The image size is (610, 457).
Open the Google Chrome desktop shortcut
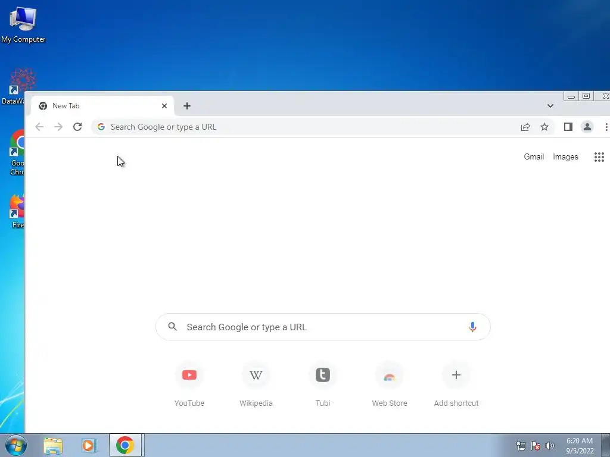[x=16, y=152]
